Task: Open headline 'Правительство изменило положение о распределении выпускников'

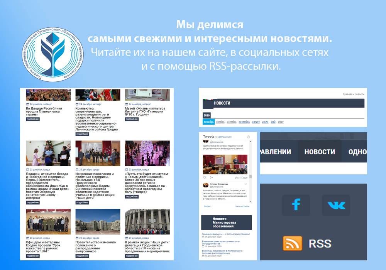Action: click(95, 247)
